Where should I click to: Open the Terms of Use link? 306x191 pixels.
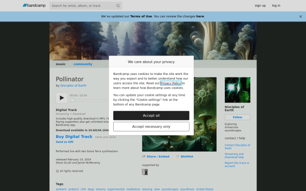[x=141, y=16]
